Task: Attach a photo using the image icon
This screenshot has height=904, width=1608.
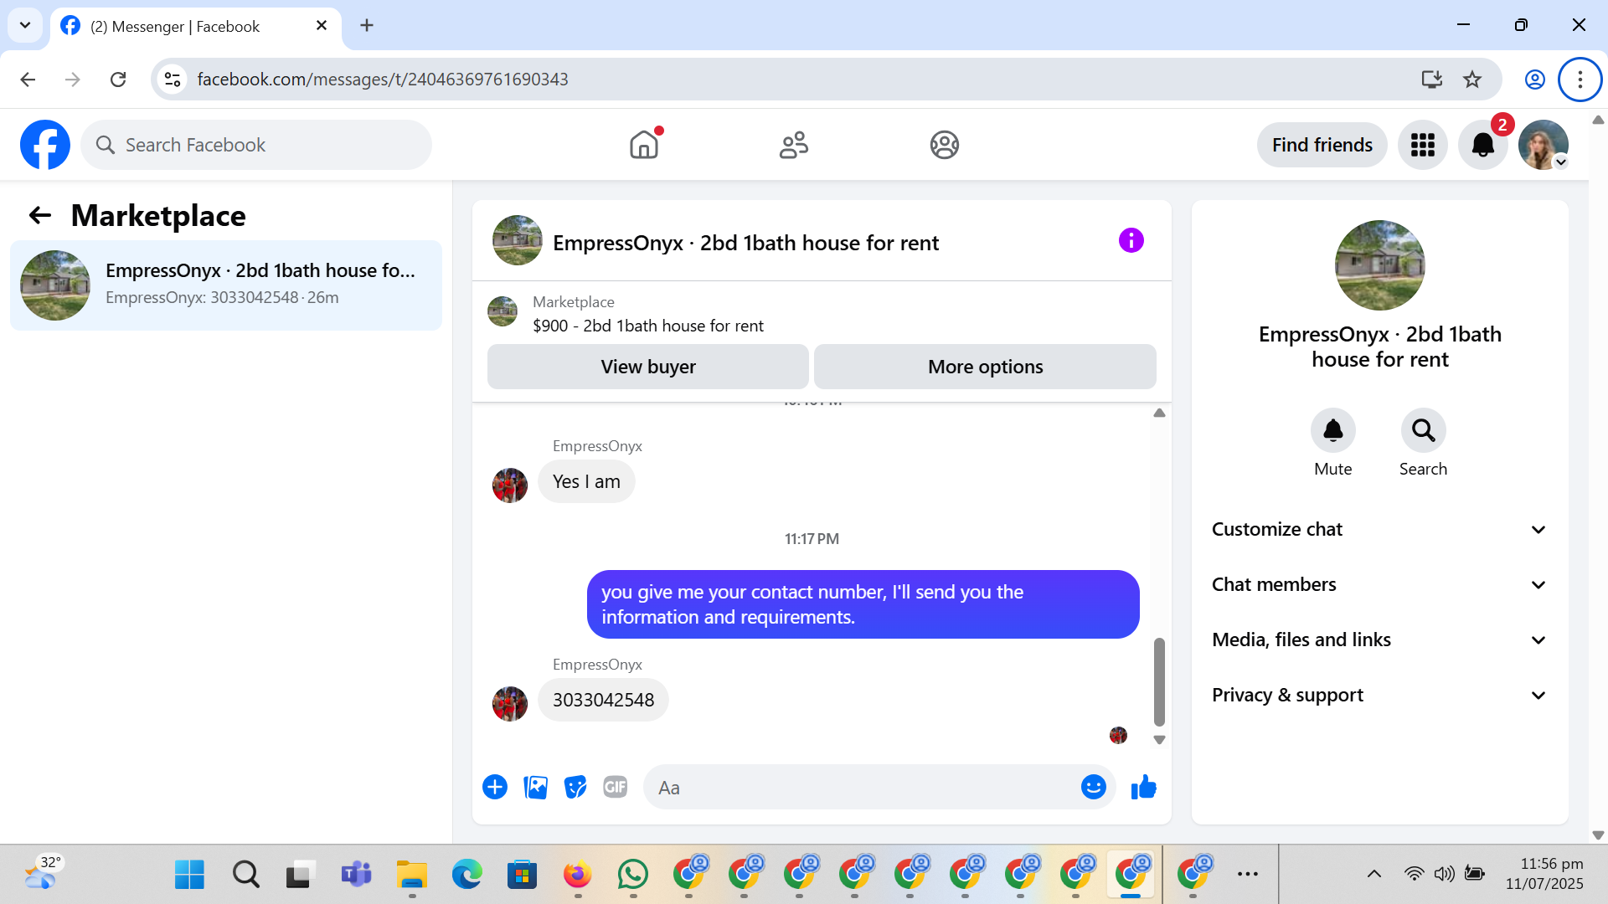Action: pyautogui.click(x=535, y=788)
